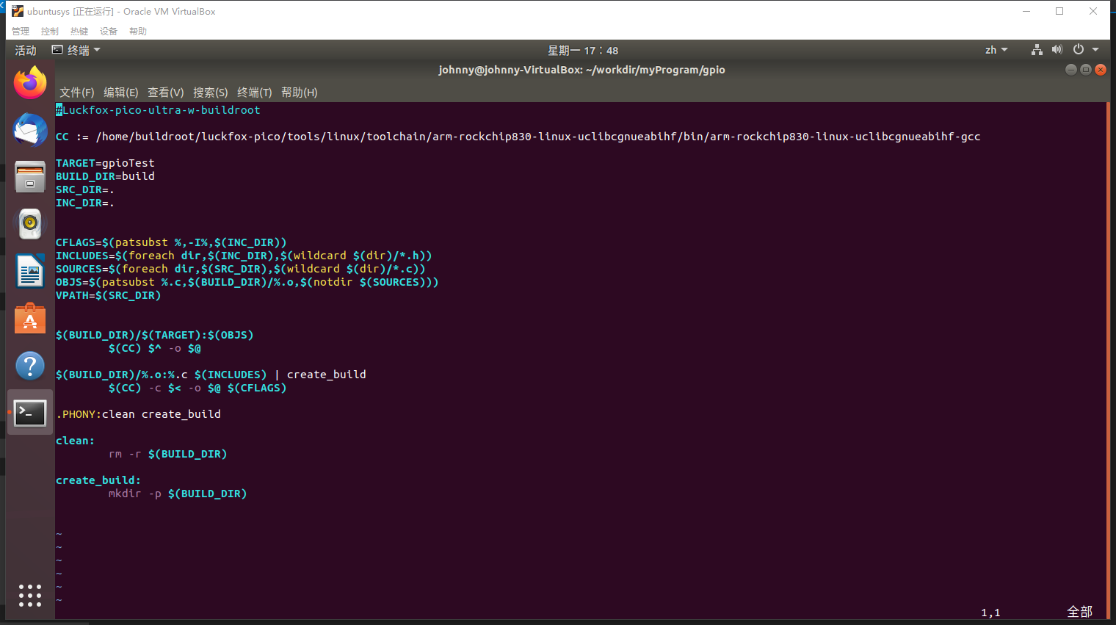1116x625 pixels.
Task: Click the $(BUILD_DIR)/$(TARGET):$(OBJS) rule line
Action: 155,335
